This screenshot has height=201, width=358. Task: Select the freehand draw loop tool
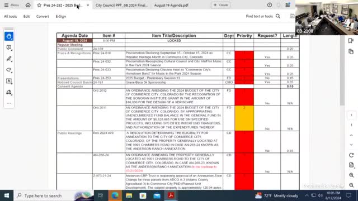9,70
